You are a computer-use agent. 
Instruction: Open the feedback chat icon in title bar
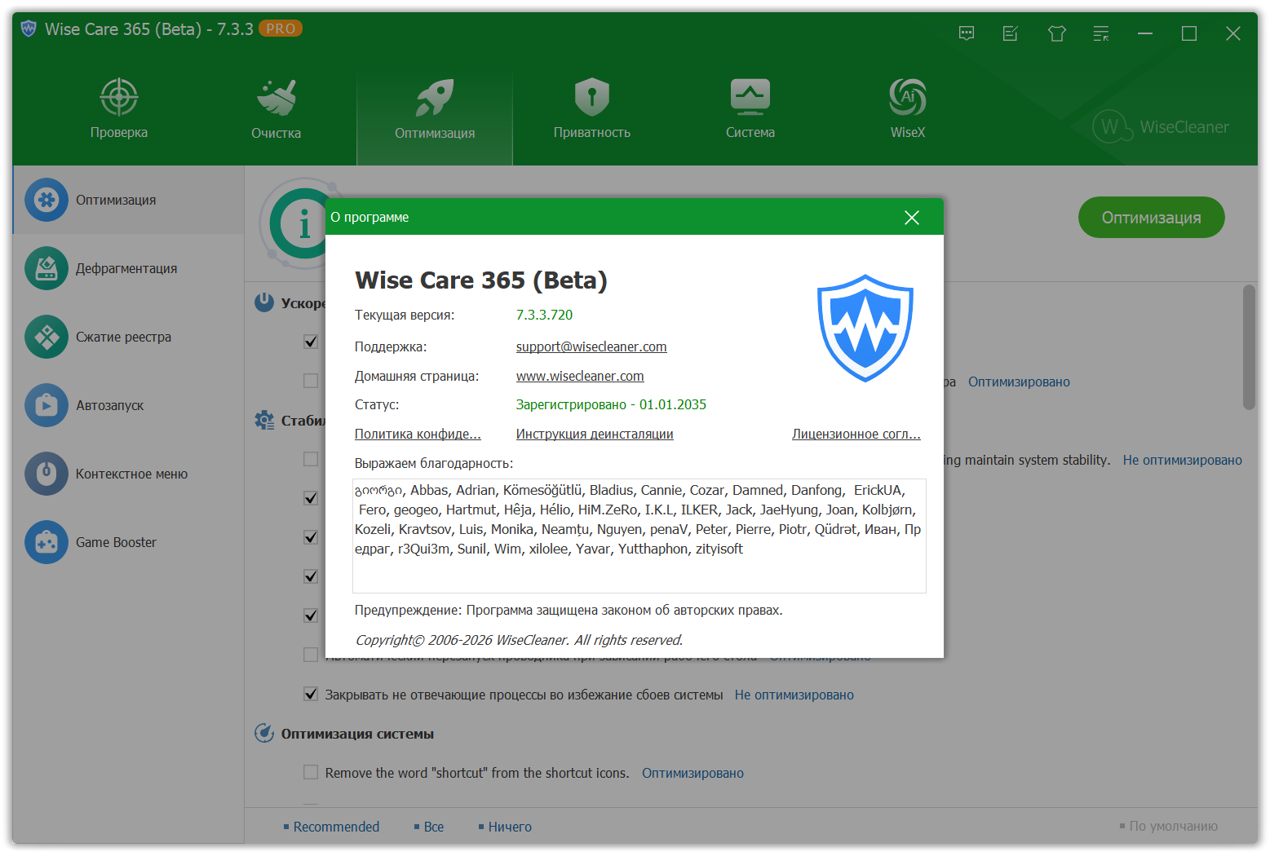[967, 33]
